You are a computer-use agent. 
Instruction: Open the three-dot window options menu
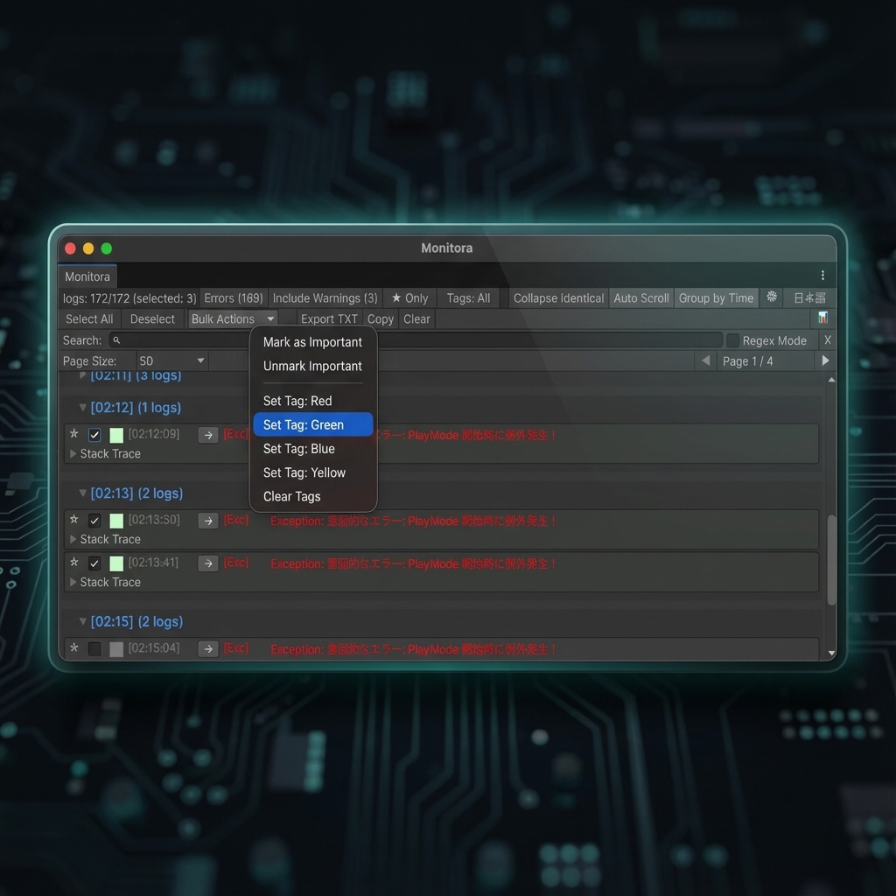(822, 276)
